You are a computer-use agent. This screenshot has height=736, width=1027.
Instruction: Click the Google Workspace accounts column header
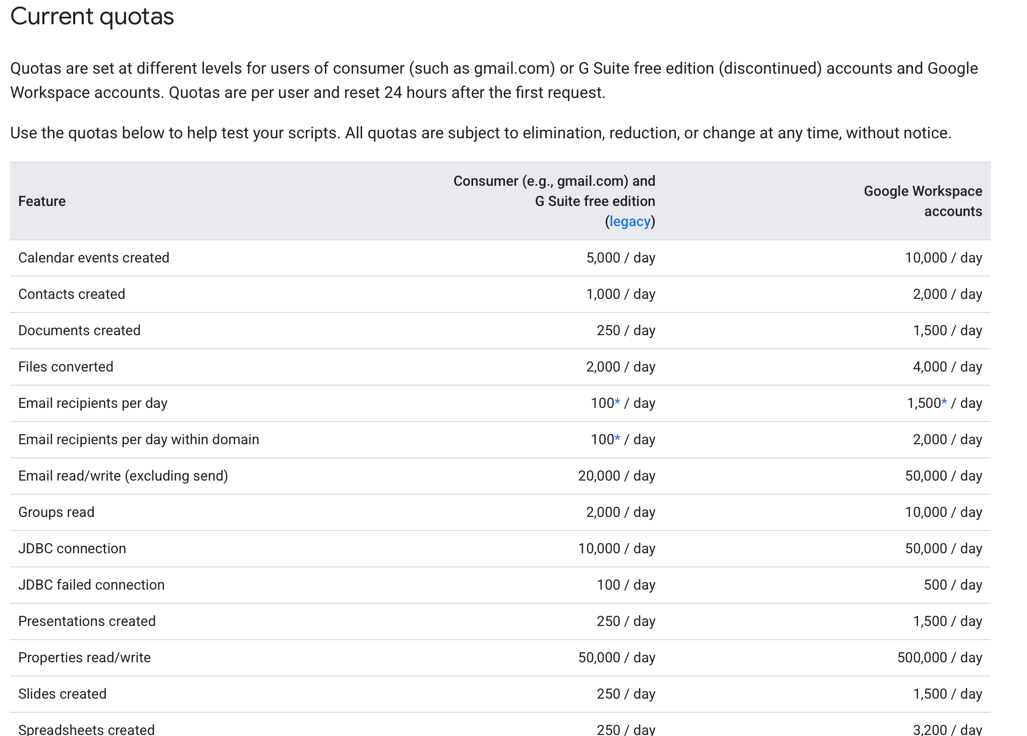[923, 201]
